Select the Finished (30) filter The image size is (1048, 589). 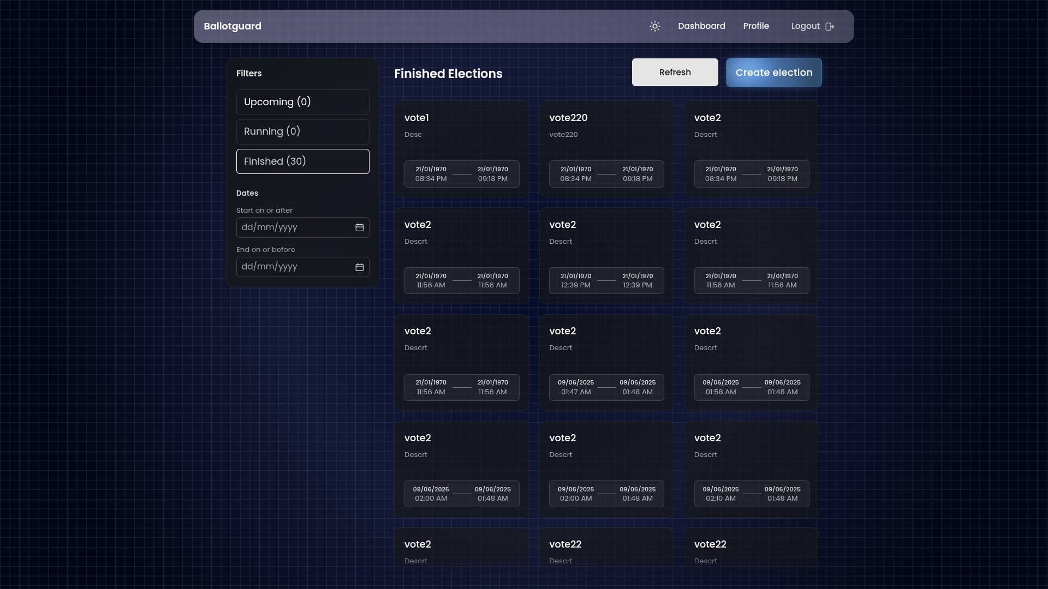click(x=302, y=161)
